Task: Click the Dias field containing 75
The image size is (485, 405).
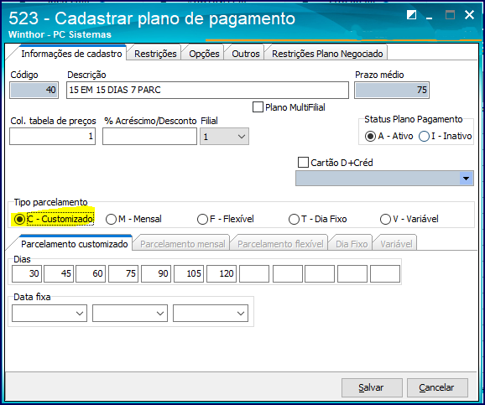Action: click(123, 273)
